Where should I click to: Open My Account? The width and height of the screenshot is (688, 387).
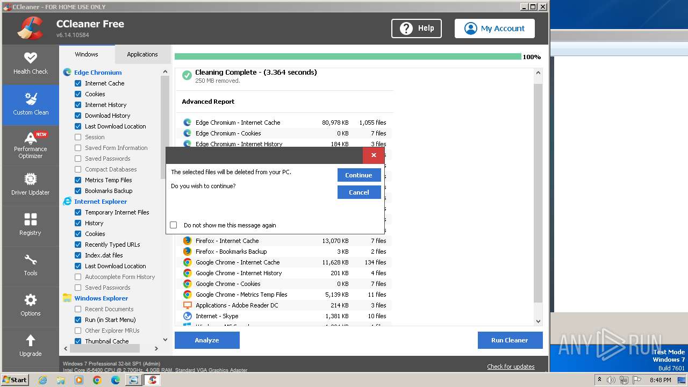tap(494, 28)
